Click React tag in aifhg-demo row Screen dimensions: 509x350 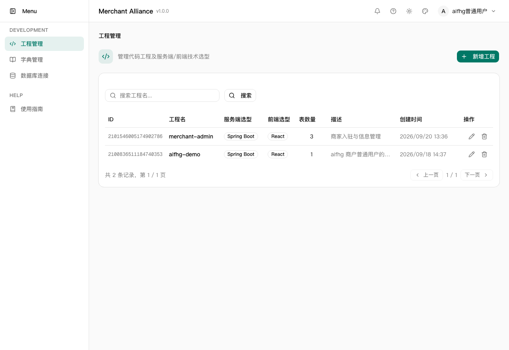click(x=278, y=154)
